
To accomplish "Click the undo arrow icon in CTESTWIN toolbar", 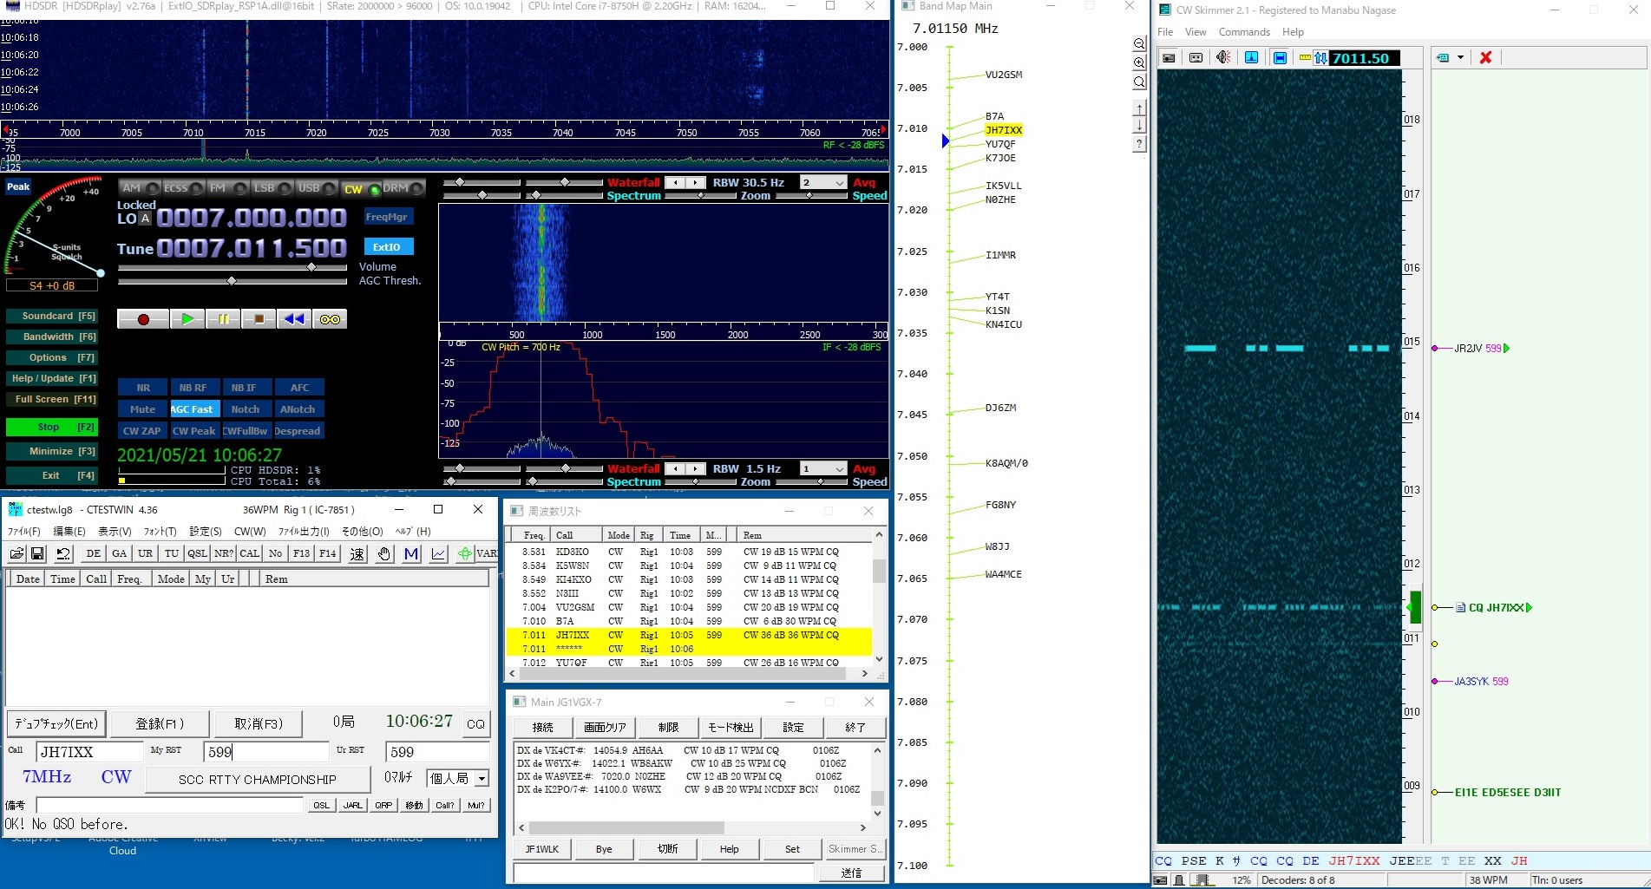I will pos(62,553).
